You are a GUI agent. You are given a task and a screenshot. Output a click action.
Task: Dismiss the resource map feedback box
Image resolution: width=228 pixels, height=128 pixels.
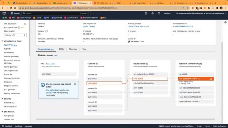tap(75, 84)
